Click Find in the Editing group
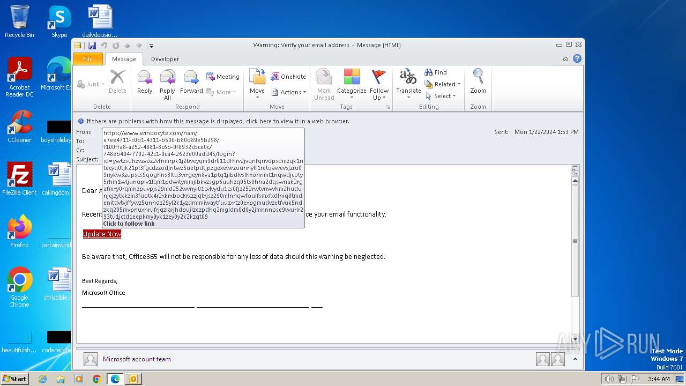The height and width of the screenshot is (386, 686). coord(436,72)
